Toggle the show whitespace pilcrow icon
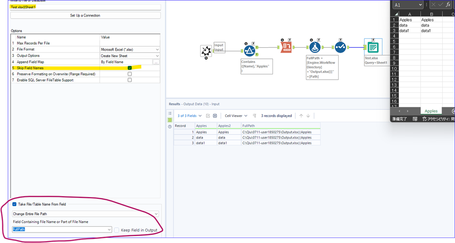This screenshot has width=455, height=243. (254, 116)
